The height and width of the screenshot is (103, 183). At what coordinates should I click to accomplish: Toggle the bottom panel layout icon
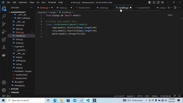154,2
